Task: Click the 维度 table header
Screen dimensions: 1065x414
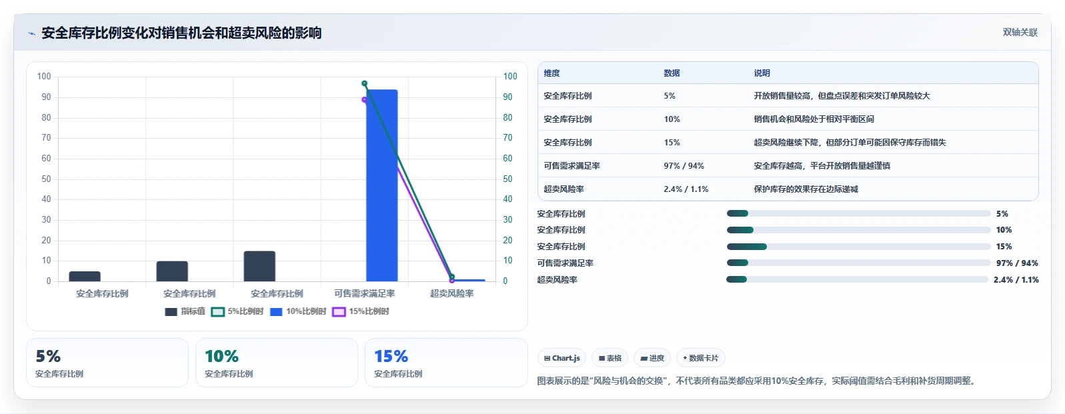Action: (x=552, y=73)
